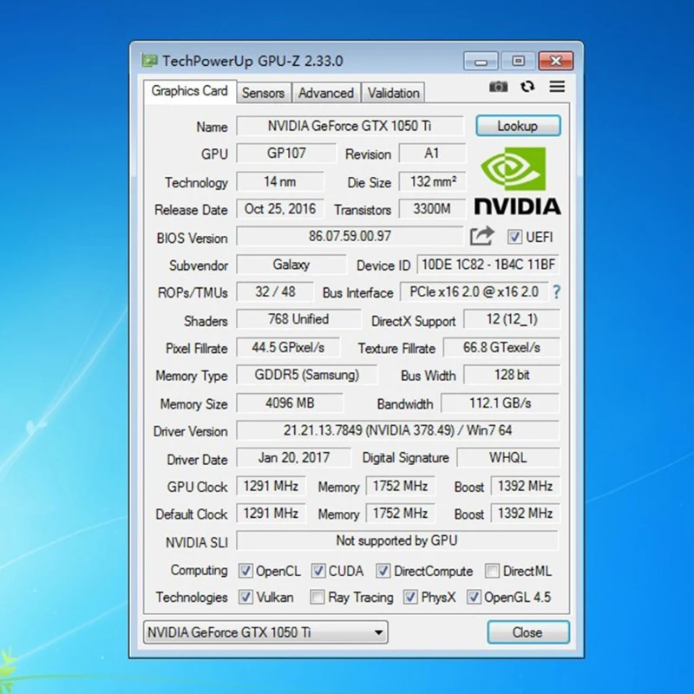Switch to the Sensors tab
The image size is (694, 694).
tap(264, 93)
